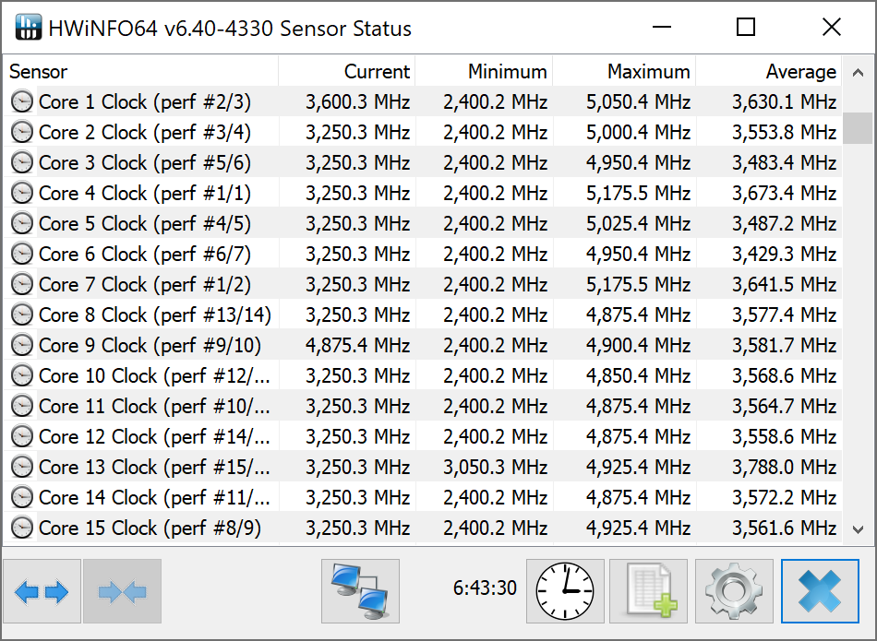Click the scrollbar up arrow
Screen dimensions: 877x641
(x=858, y=72)
